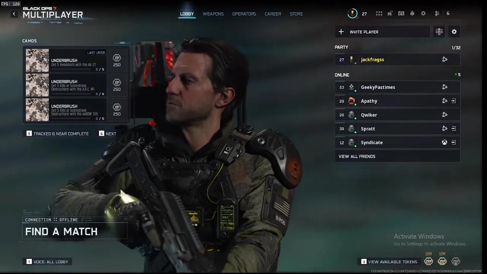Image resolution: width=487 pixels, height=274 pixels.
Task: Select Underbrush AK-27 headshots camo thumbnail
Action: (x=37, y=61)
